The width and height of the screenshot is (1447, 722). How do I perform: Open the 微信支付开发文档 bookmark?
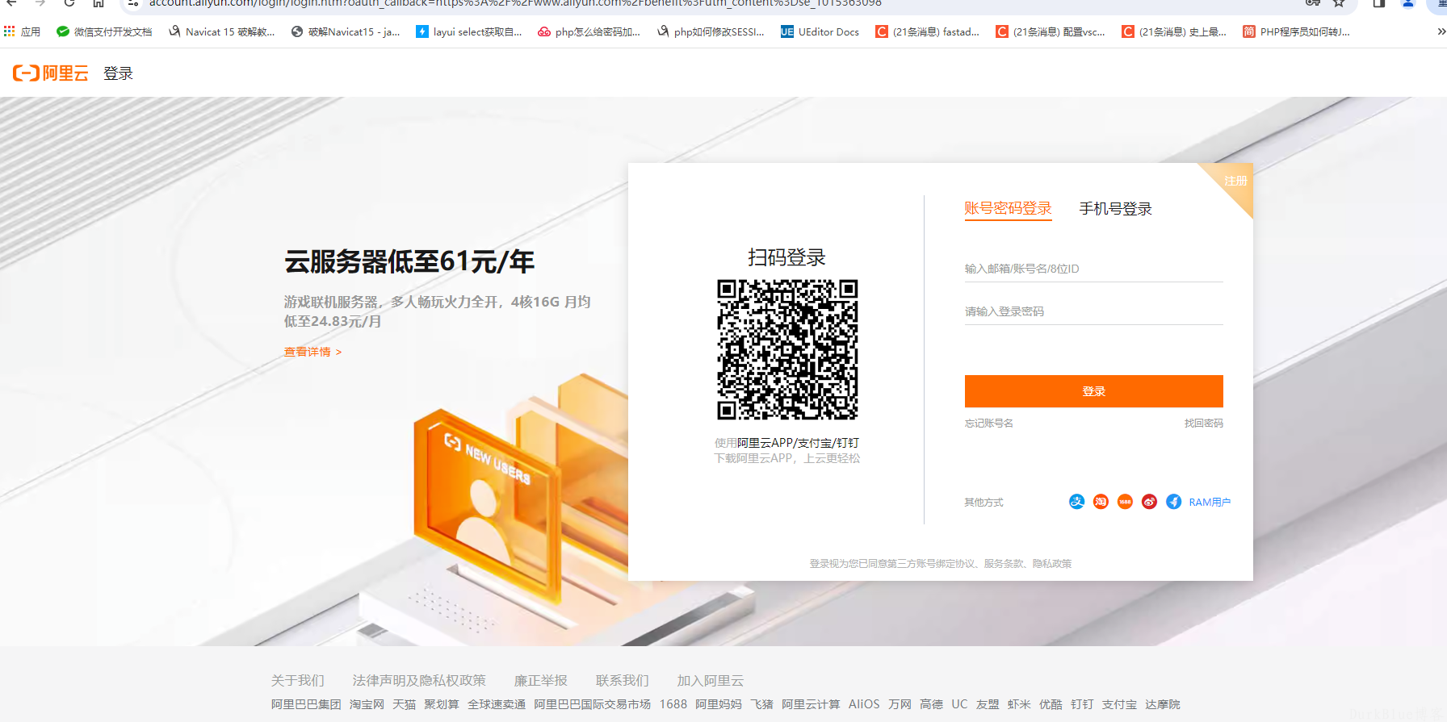coord(104,32)
